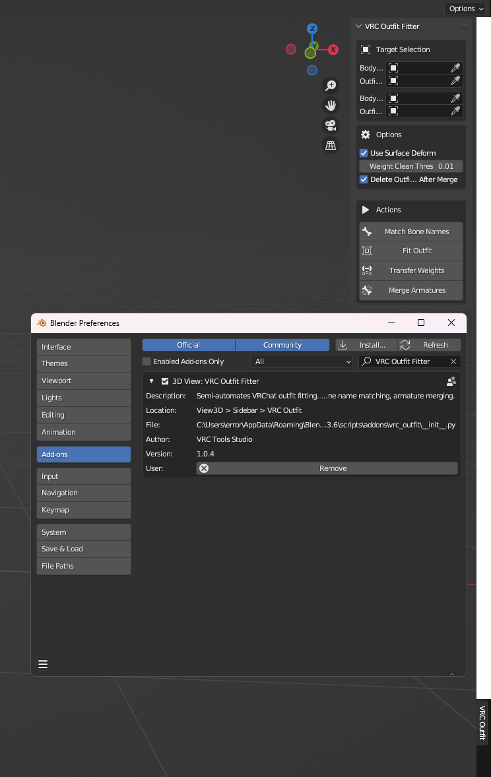
Task: Click the Blender logo in Preferences title bar
Action: tap(42, 323)
